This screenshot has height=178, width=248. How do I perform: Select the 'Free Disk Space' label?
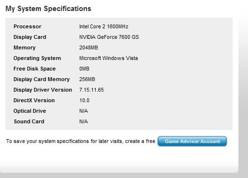tap(35, 69)
